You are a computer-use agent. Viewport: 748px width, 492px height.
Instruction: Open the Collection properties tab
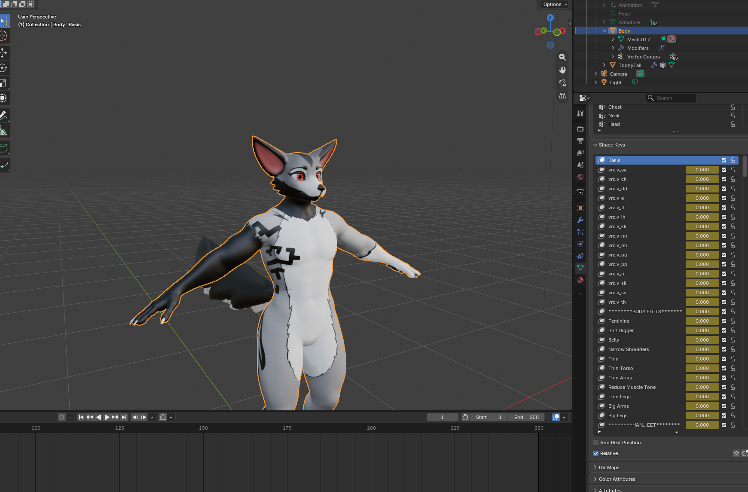click(x=580, y=192)
